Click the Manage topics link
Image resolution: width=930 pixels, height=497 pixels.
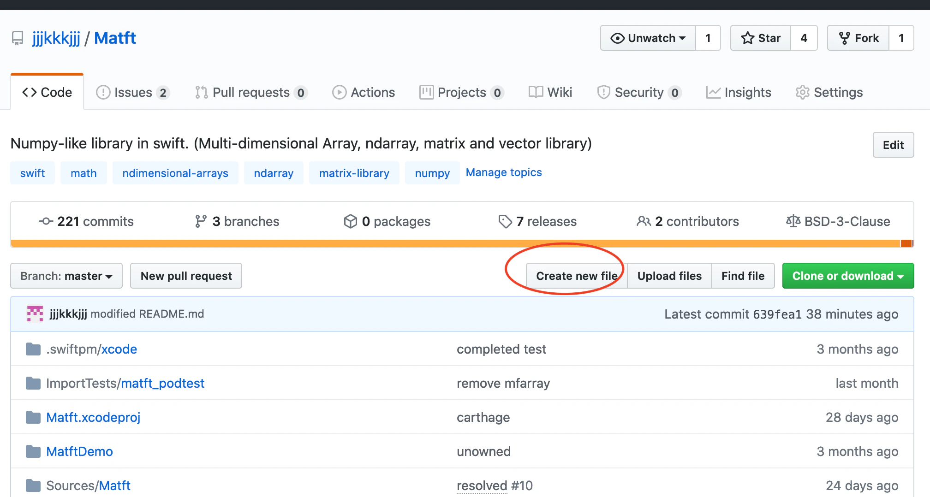[x=504, y=172]
